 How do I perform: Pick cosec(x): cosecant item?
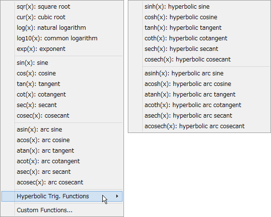point(62,116)
